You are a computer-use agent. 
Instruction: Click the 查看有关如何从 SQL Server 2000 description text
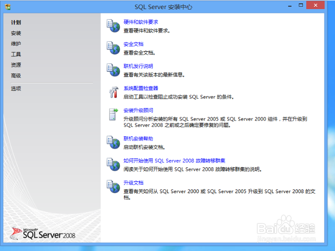(x=219, y=195)
